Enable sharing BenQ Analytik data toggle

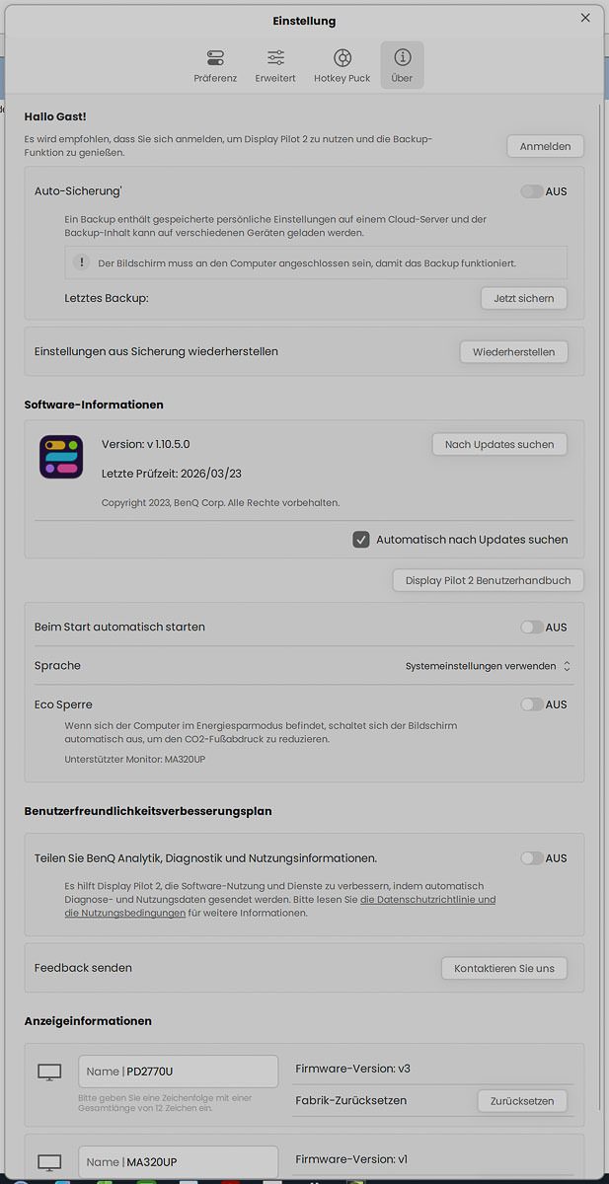[532, 858]
